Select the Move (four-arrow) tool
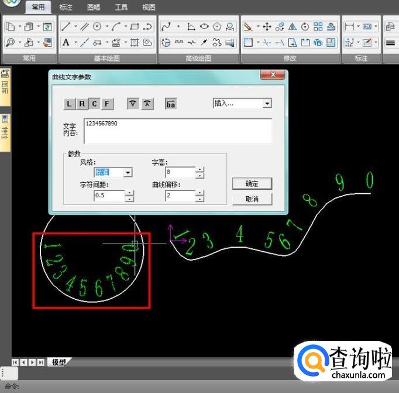The height and width of the screenshot is (393, 399). [x=267, y=26]
